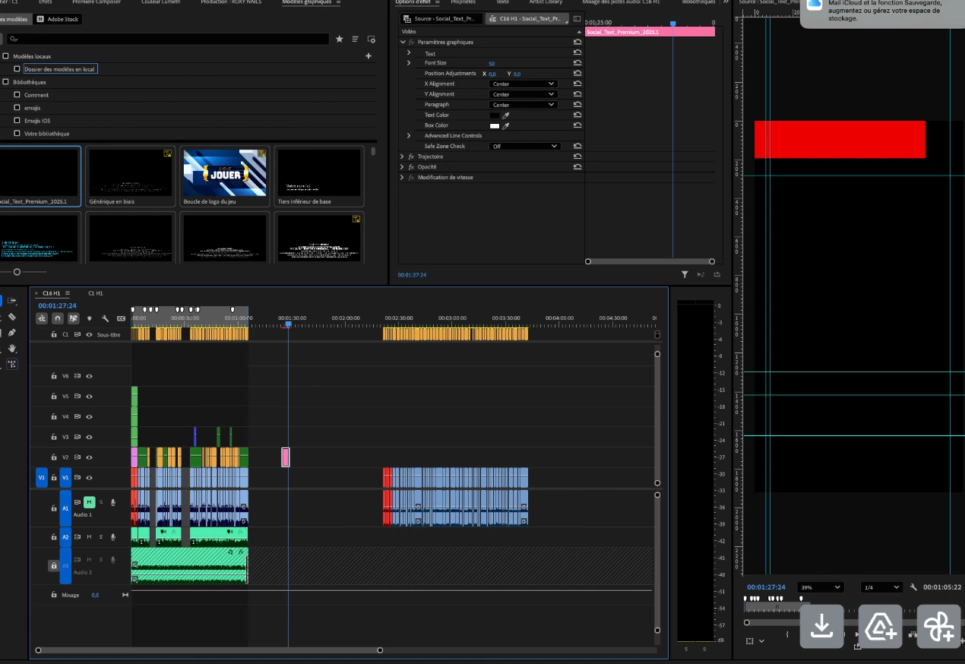The width and height of the screenshot is (965, 664).
Task: Select the Razor tool in the tool panel
Action: pyautogui.click(x=12, y=317)
